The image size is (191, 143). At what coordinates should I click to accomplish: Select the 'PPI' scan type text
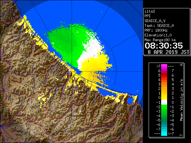click(147, 16)
